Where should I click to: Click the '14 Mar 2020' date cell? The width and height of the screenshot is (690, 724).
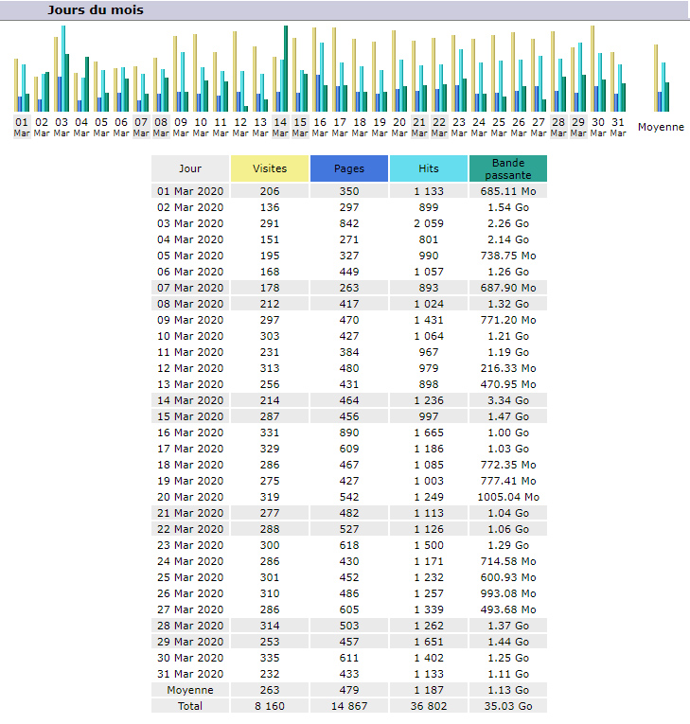190,400
